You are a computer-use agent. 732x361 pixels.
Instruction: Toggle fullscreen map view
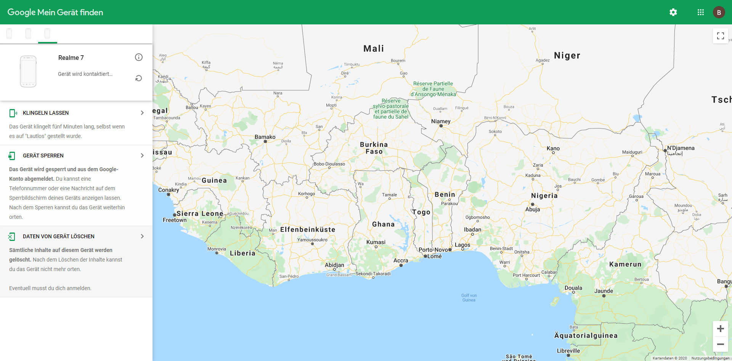(x=721, y=36)
